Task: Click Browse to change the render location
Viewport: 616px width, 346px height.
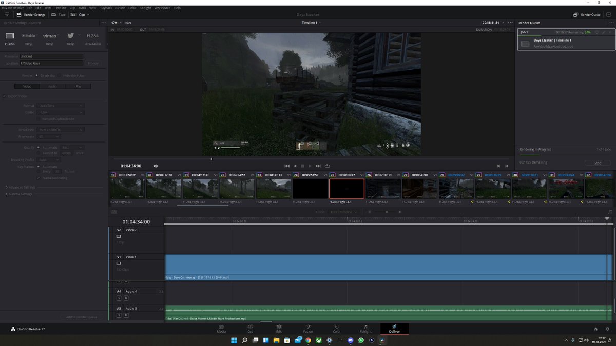Action: 93,63
